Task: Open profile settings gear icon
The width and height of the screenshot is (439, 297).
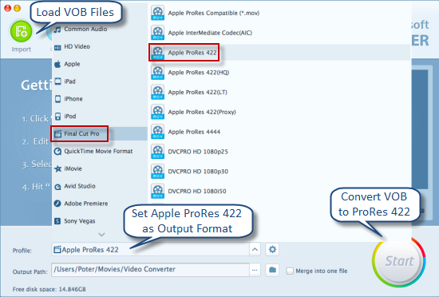Action: point(272,249)
